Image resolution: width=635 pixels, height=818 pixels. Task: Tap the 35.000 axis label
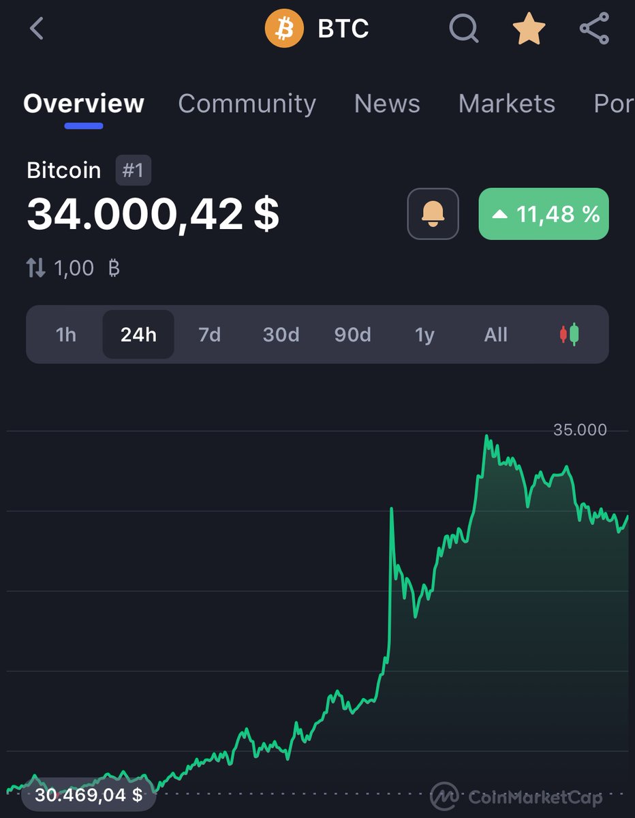coord(580,429)
